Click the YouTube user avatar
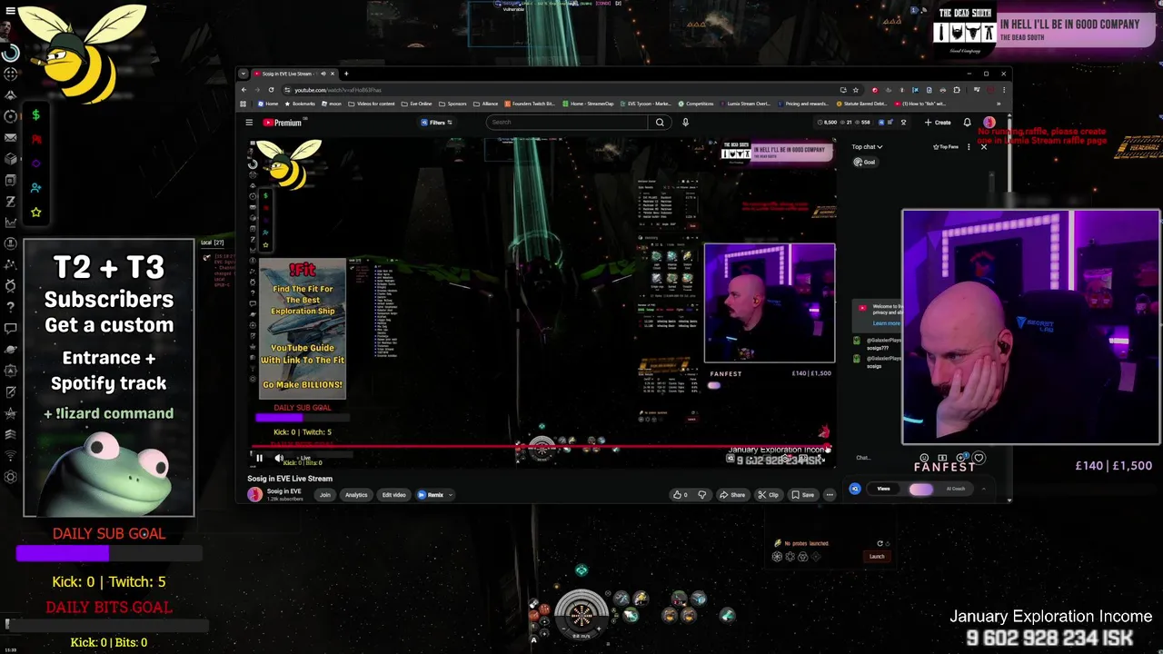1163x654 pixels. pos(989,123)
